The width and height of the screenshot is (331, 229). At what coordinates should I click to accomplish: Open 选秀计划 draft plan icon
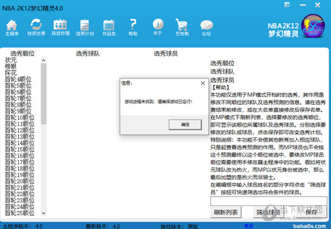pyautogui.click(x=84, y=28)
